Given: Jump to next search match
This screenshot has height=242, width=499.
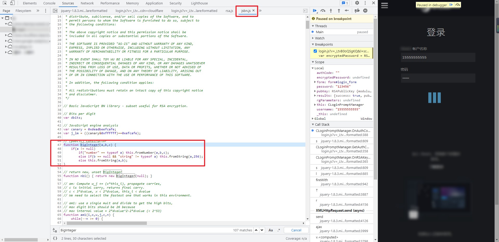Looking at the screenshot, I should point(262,230).
